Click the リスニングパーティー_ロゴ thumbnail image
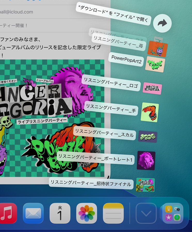The width and height of the screenshot is (192, 232). click(x=152, y=88)
